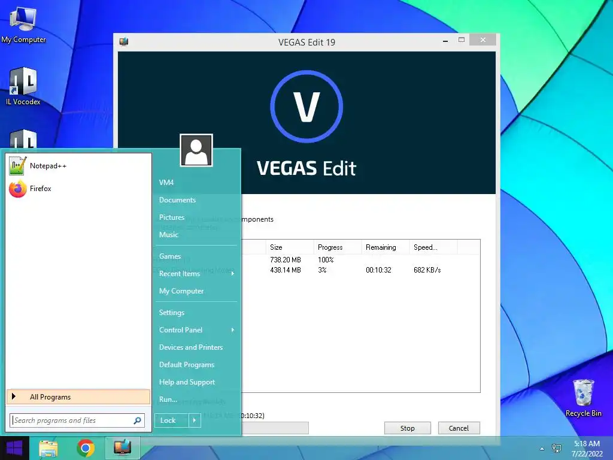The height and width of the screenshot is (460, 613).
Task: Cancel the VEGAS Edit installation
Action: click(459, 428)
